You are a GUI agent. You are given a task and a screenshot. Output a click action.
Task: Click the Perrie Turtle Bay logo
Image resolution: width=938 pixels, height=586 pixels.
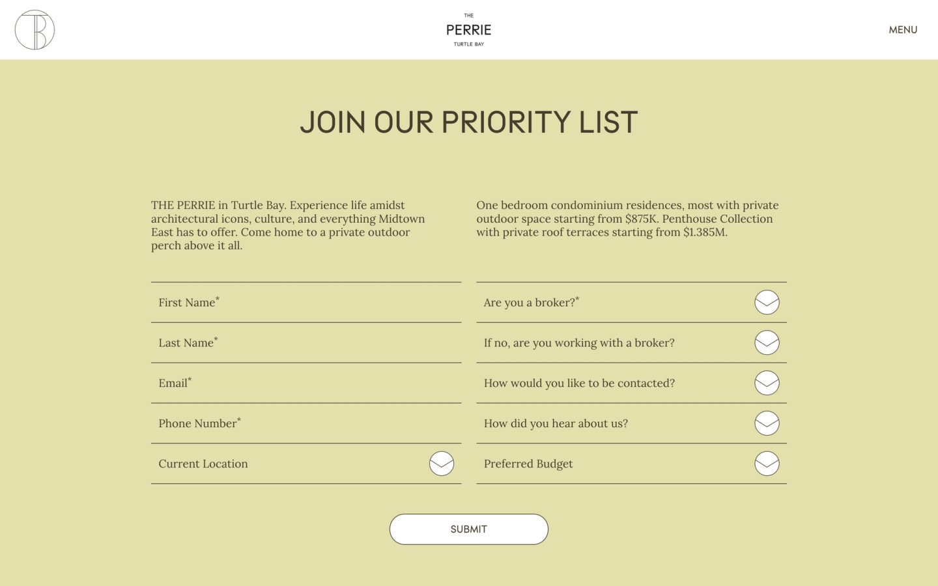coord(35,29)
